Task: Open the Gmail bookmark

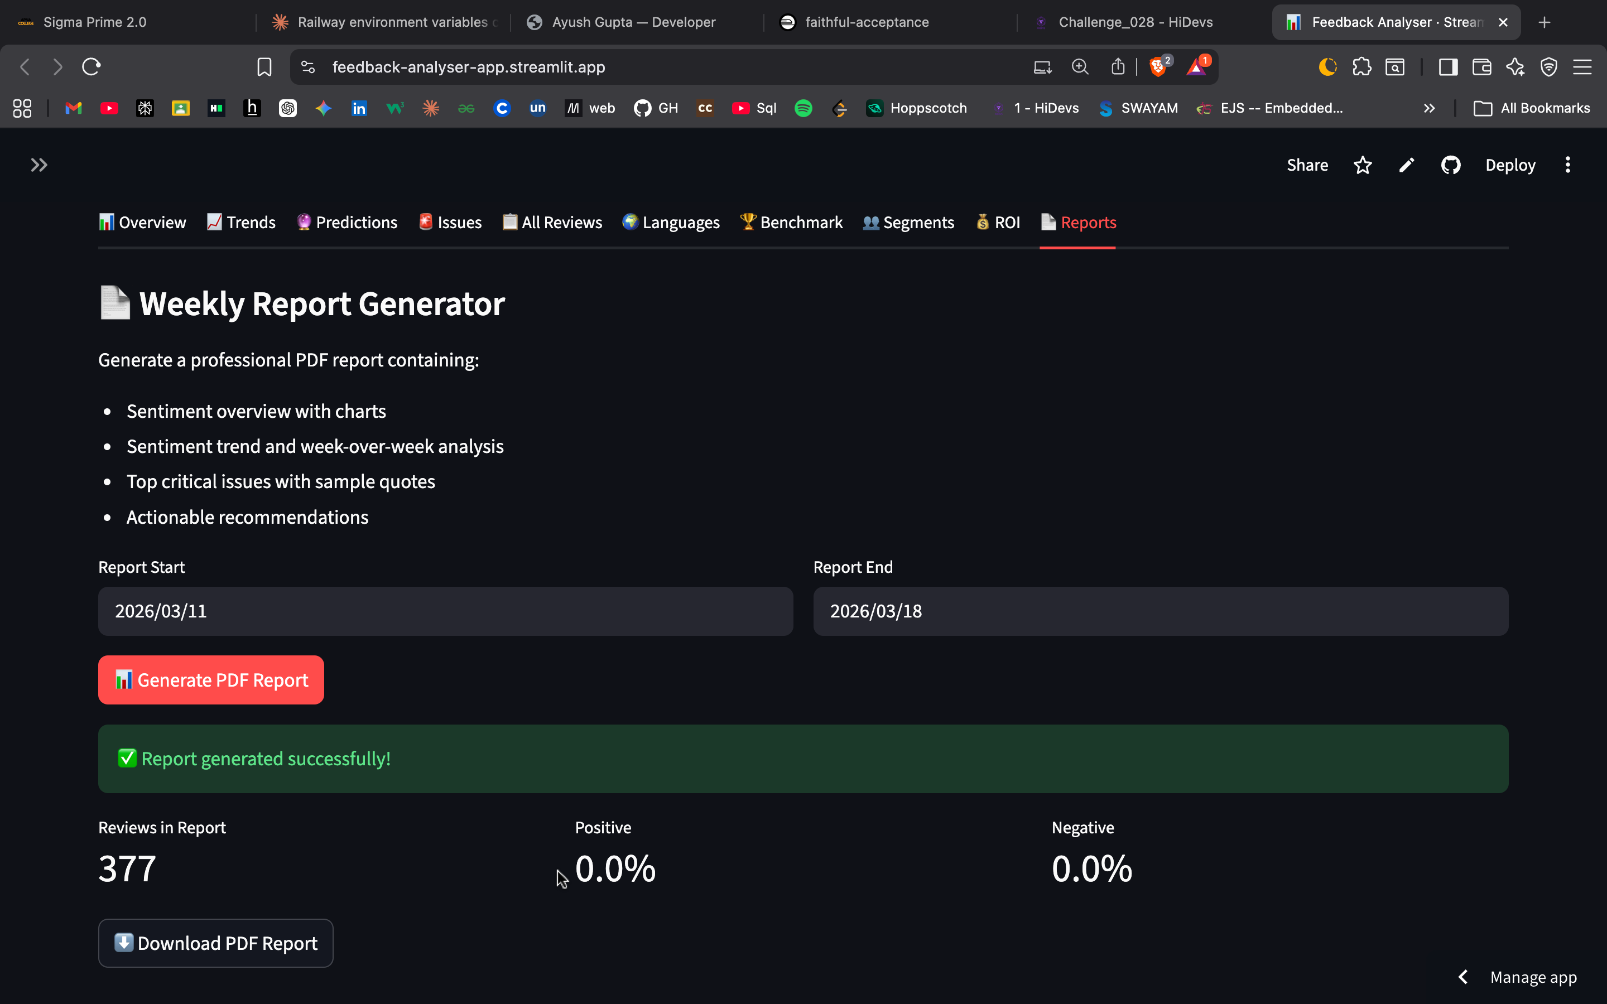Action: tap(73, 108)
